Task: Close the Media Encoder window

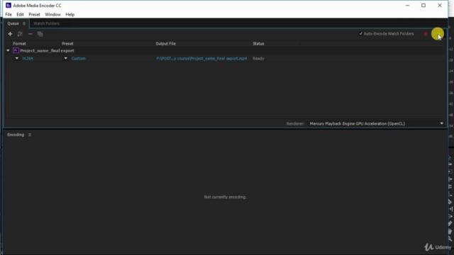Action: click(440, 5)
